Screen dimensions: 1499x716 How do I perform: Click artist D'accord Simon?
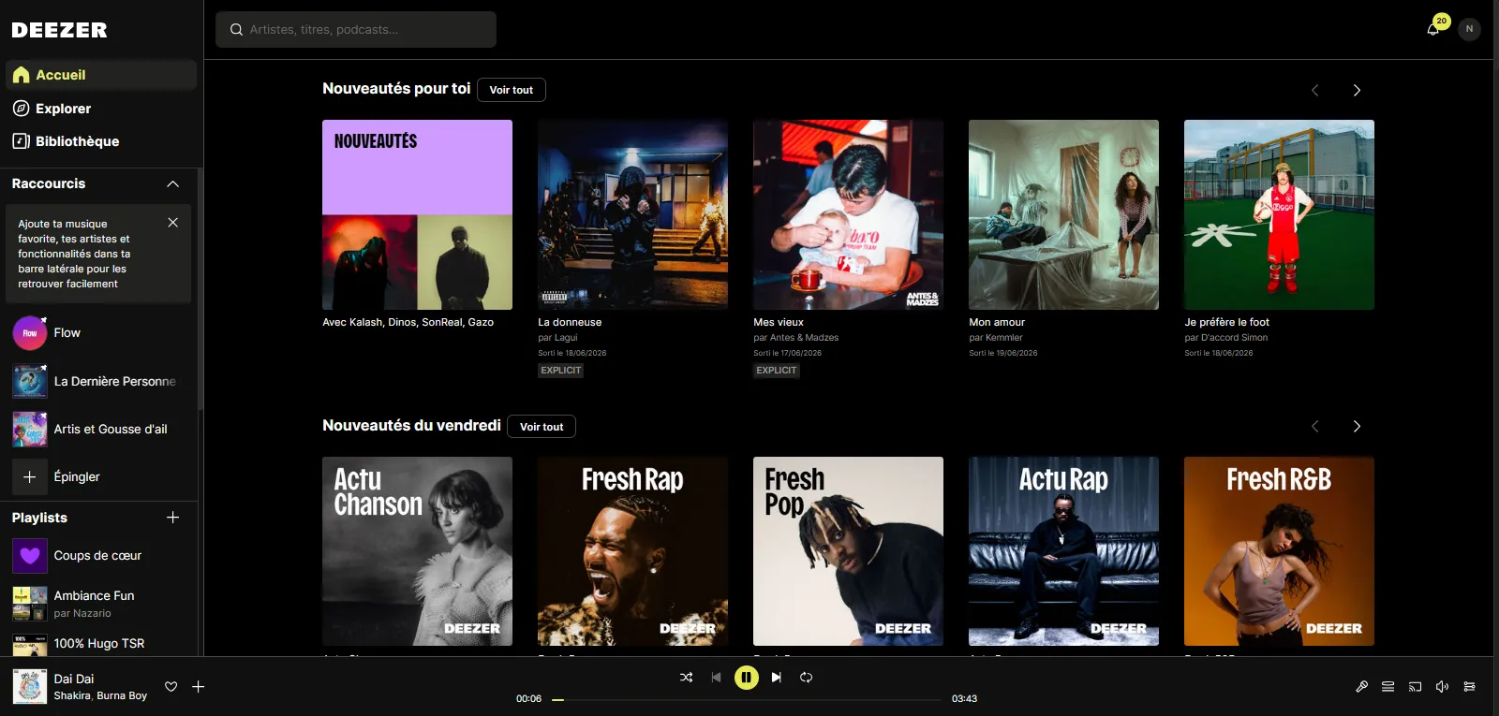(x=1234, y=338)
